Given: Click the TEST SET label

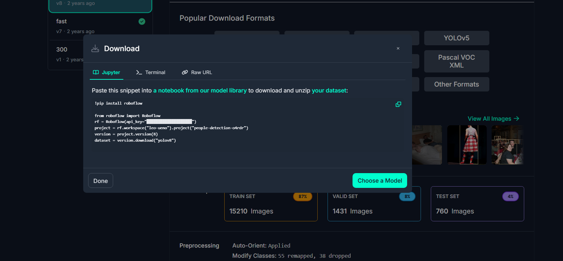Looking at the screenshot, I should tap(448, 196).
